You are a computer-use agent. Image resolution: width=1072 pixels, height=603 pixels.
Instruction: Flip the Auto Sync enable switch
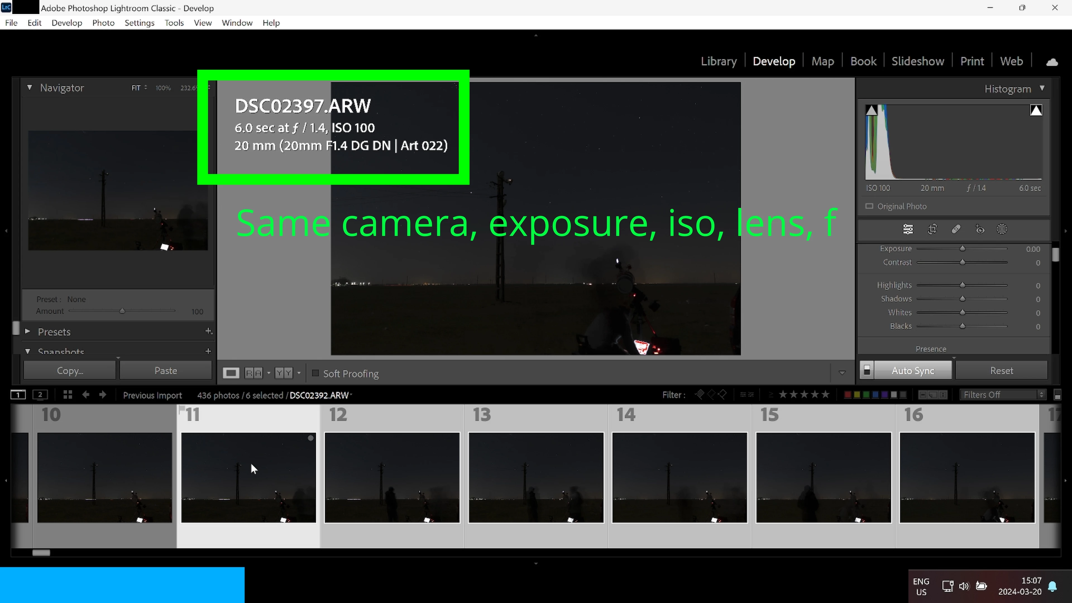867,370
